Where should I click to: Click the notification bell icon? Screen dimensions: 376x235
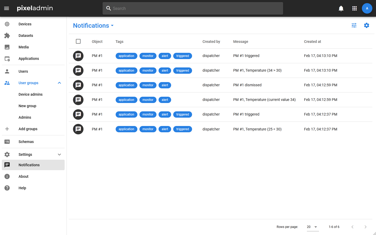point(341,8)
